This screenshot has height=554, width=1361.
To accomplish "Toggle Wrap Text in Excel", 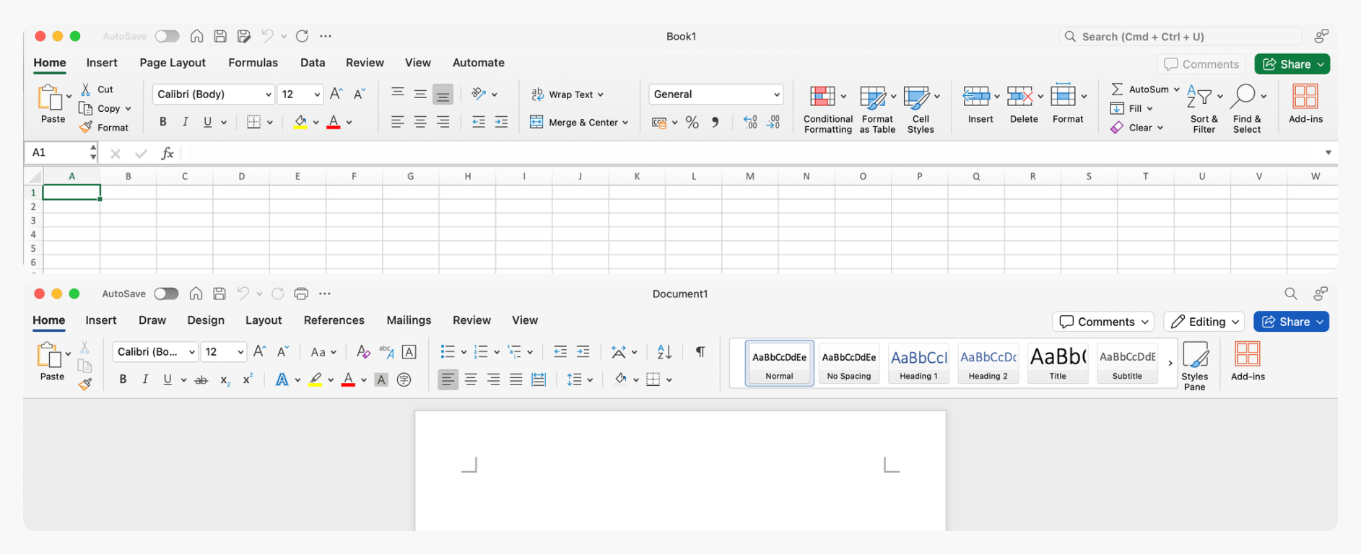I will coord(562,94).
